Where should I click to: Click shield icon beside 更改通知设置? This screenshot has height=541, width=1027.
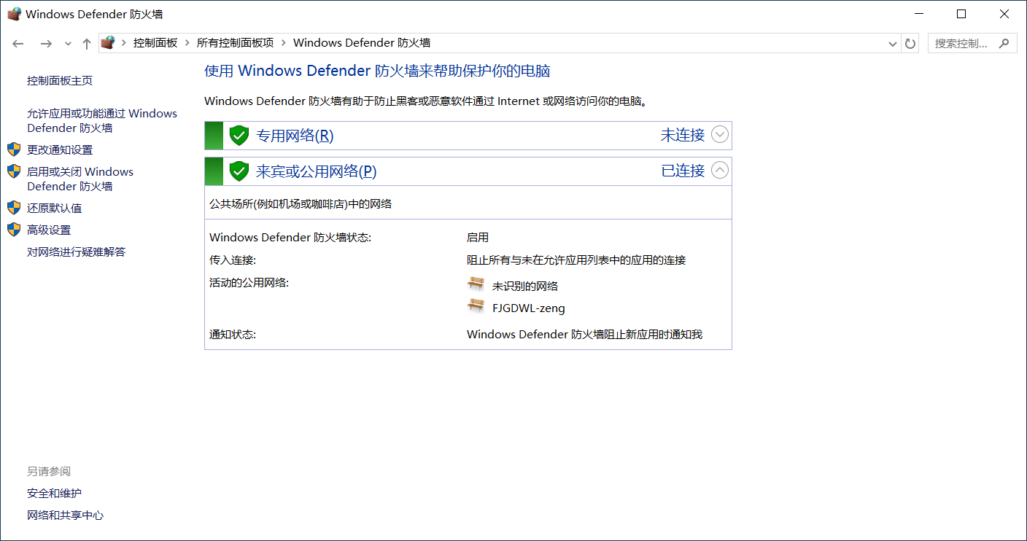tap(14, 149)
